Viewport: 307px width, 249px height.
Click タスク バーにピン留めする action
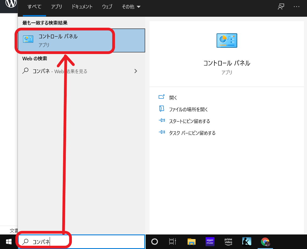coord(192,133)
